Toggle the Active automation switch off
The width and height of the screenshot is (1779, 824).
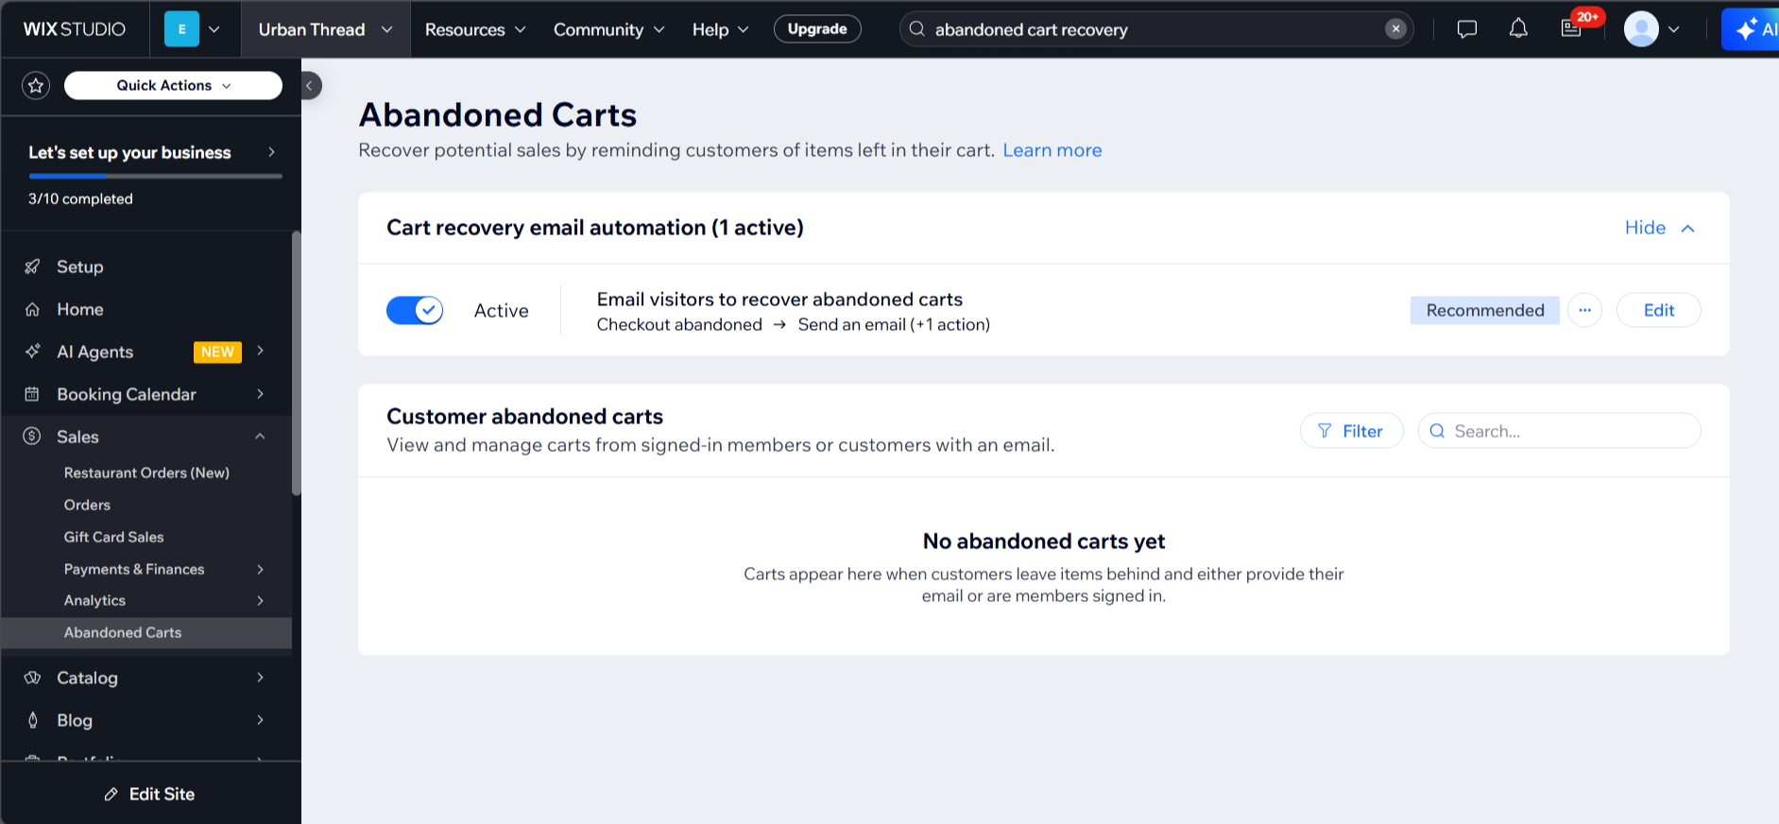(415, 310)
